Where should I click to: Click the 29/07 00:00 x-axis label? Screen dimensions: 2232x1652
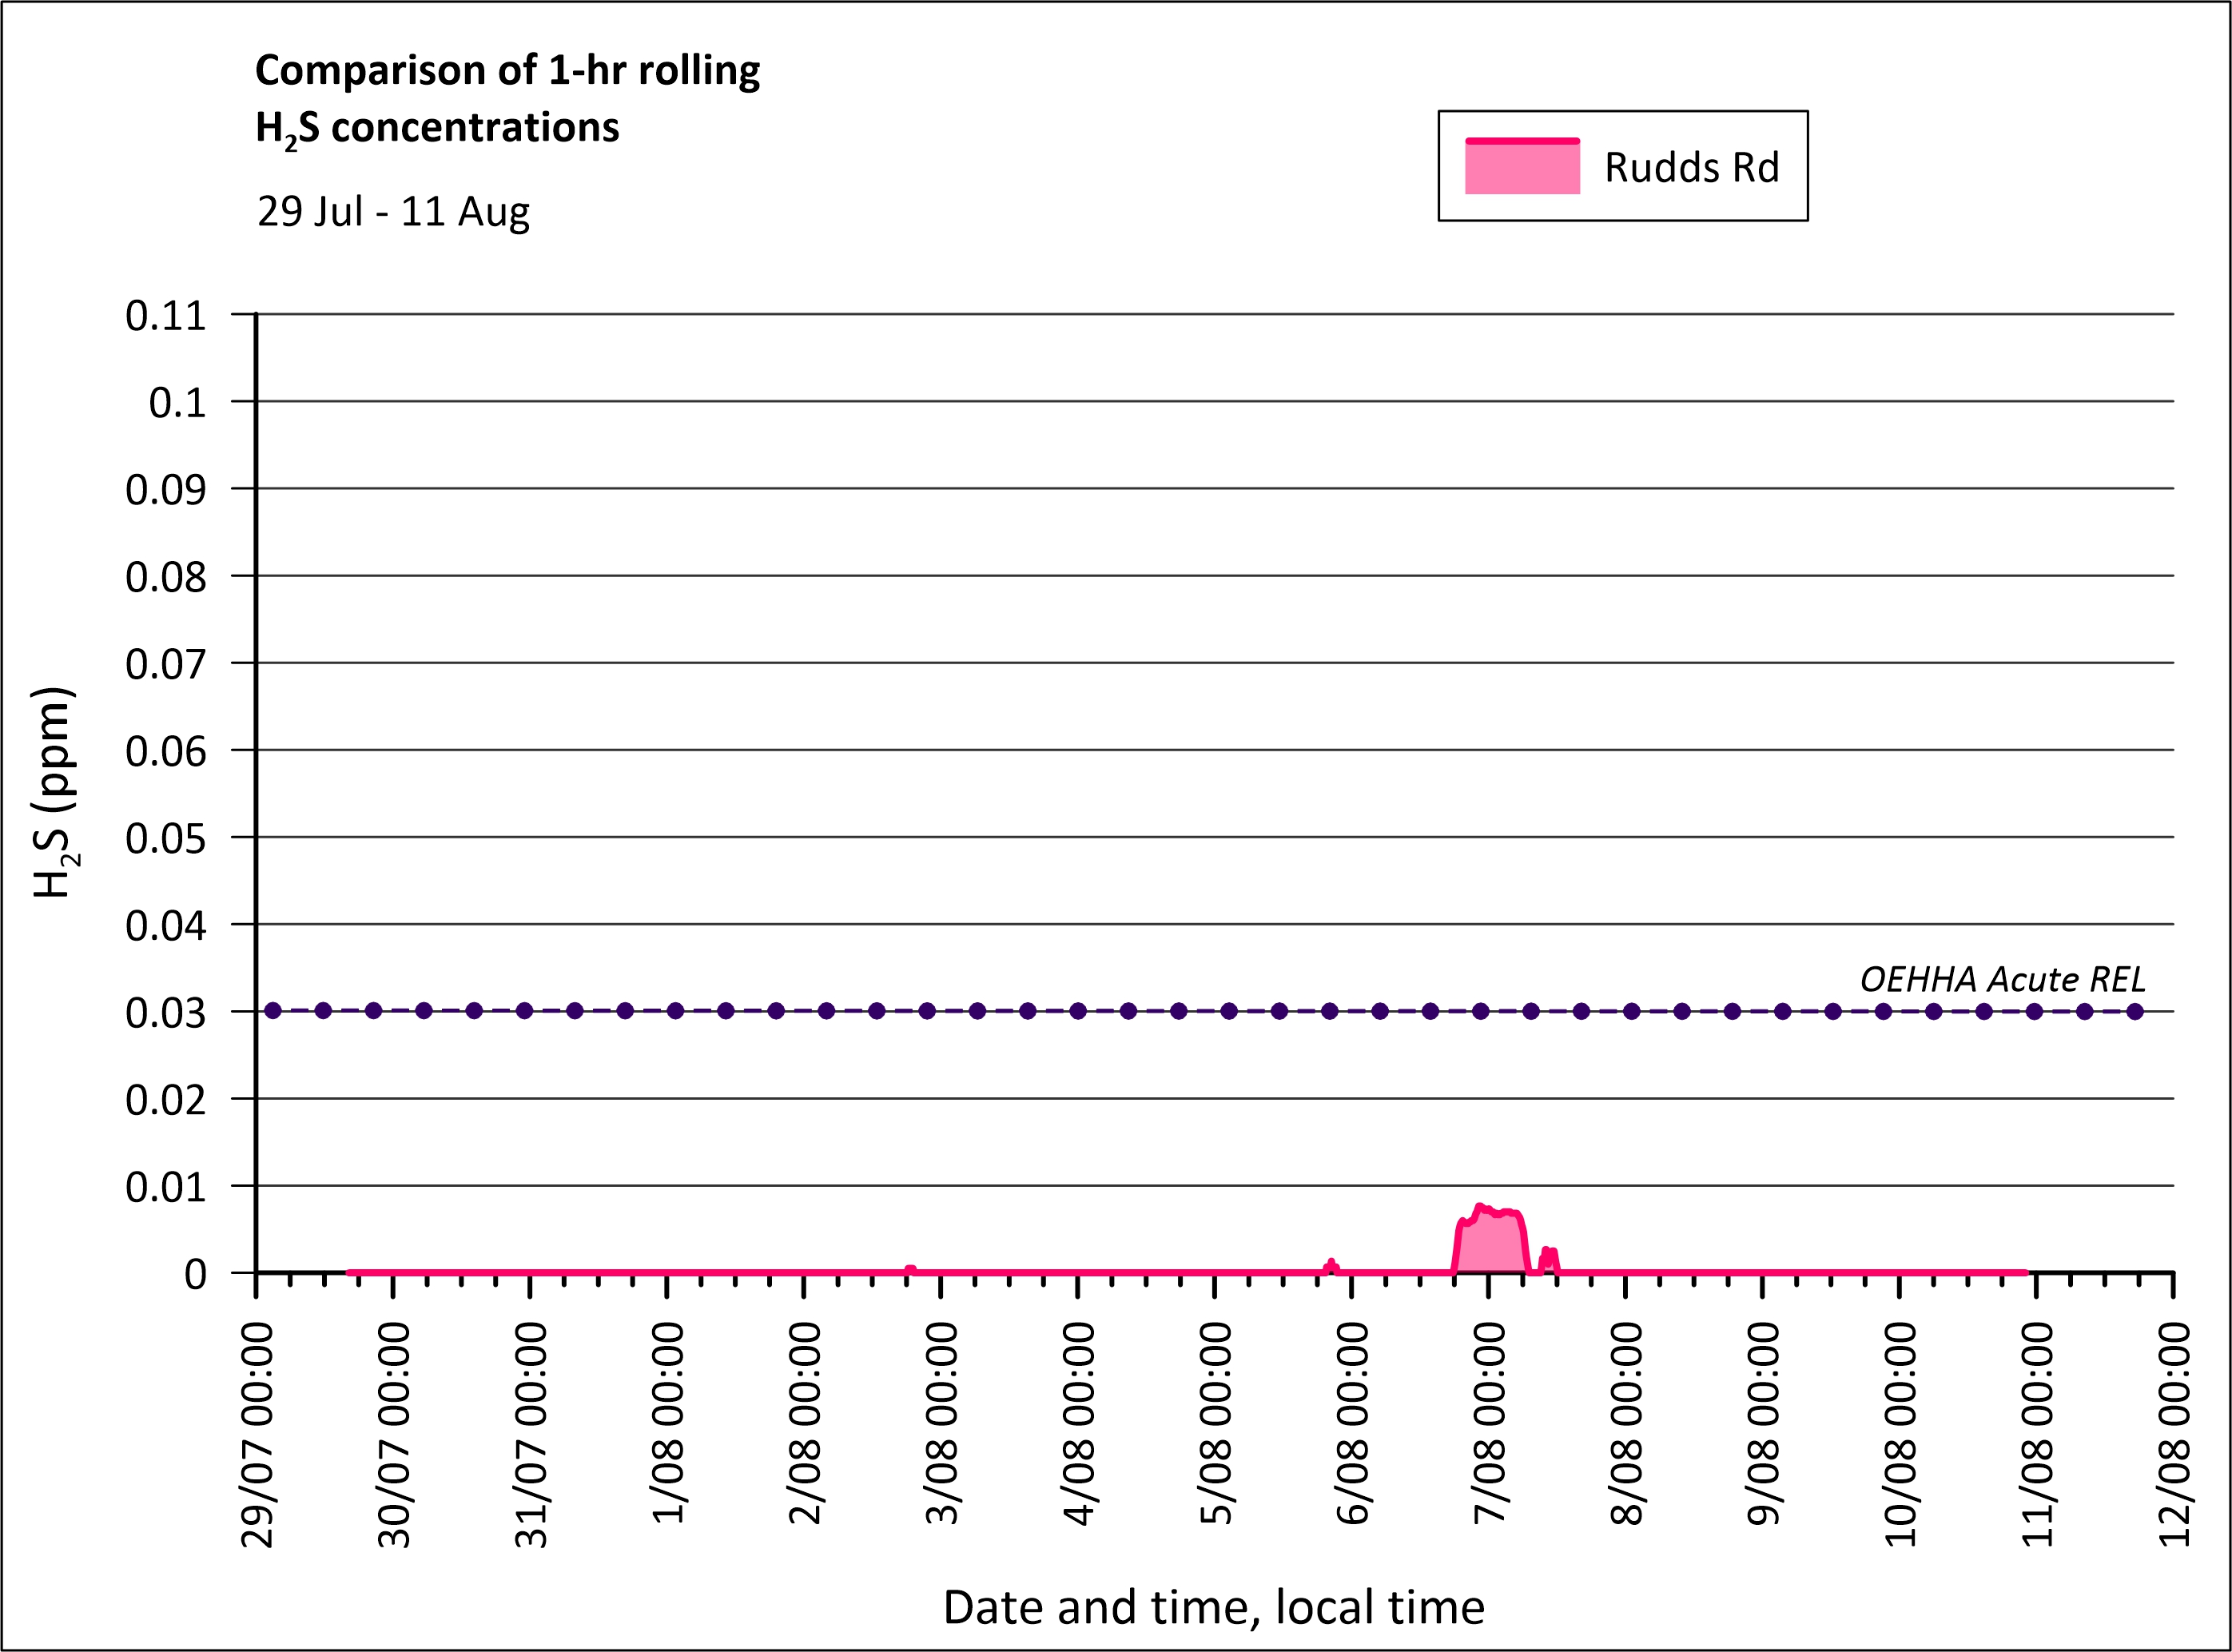click(258, 1434)
